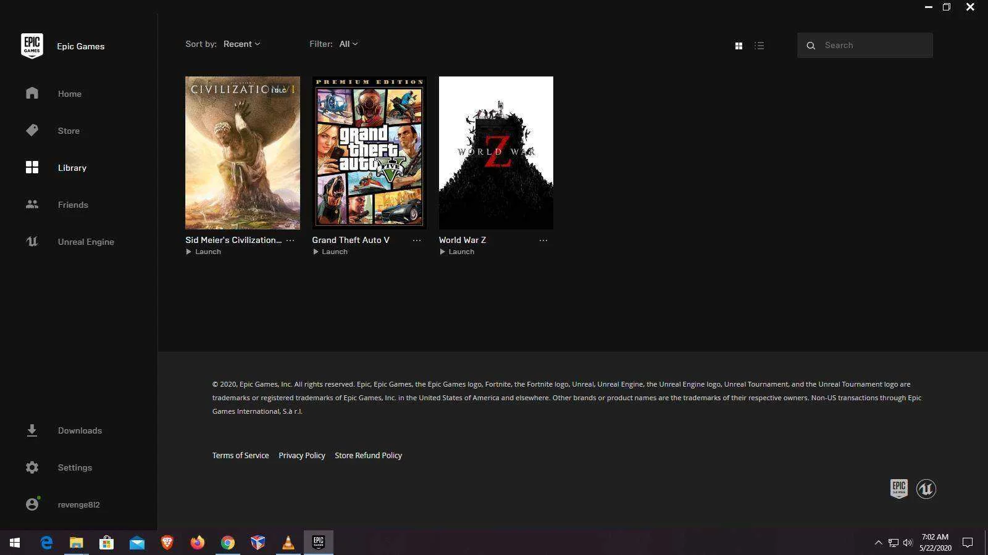Open the volume control in system tray
988x555 pixels.
(x=908, y=543)
